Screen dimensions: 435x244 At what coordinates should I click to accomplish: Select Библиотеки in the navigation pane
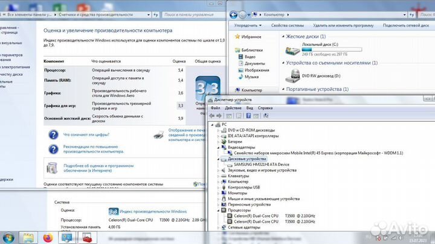pyautogui.click(x=252, y=50)
